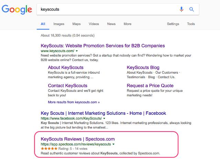Open the Settings menu
The image size is (220, 159).
click(173, 24)
